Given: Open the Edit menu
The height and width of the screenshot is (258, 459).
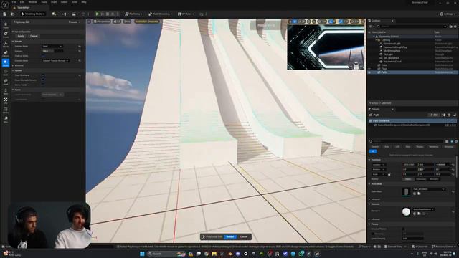Looking at the screenshot, I should (22, 2).
